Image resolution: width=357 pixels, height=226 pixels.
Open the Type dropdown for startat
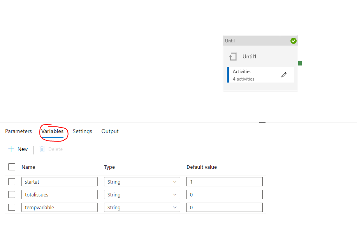(142, 182)
